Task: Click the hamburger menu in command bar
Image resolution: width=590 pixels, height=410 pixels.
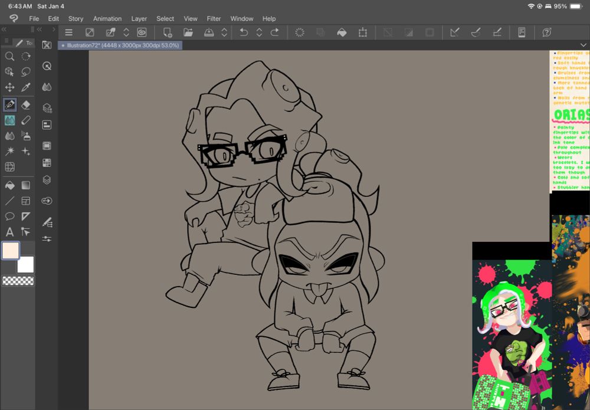Action: [x=68, y=32]
